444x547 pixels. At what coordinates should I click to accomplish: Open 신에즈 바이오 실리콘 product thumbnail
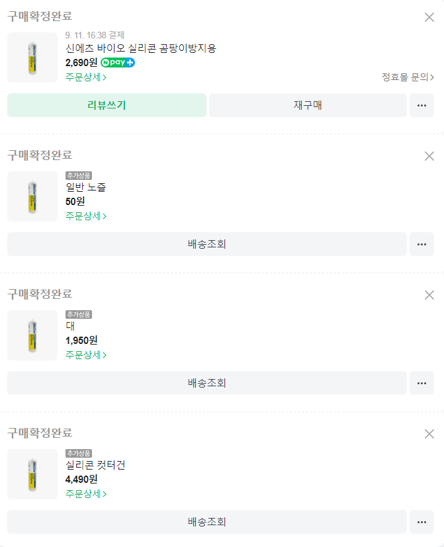point(32,58)
